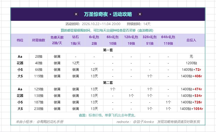
Task: Click the 28抽 cell
Action: pyautogui.click(x=39, y=56)
